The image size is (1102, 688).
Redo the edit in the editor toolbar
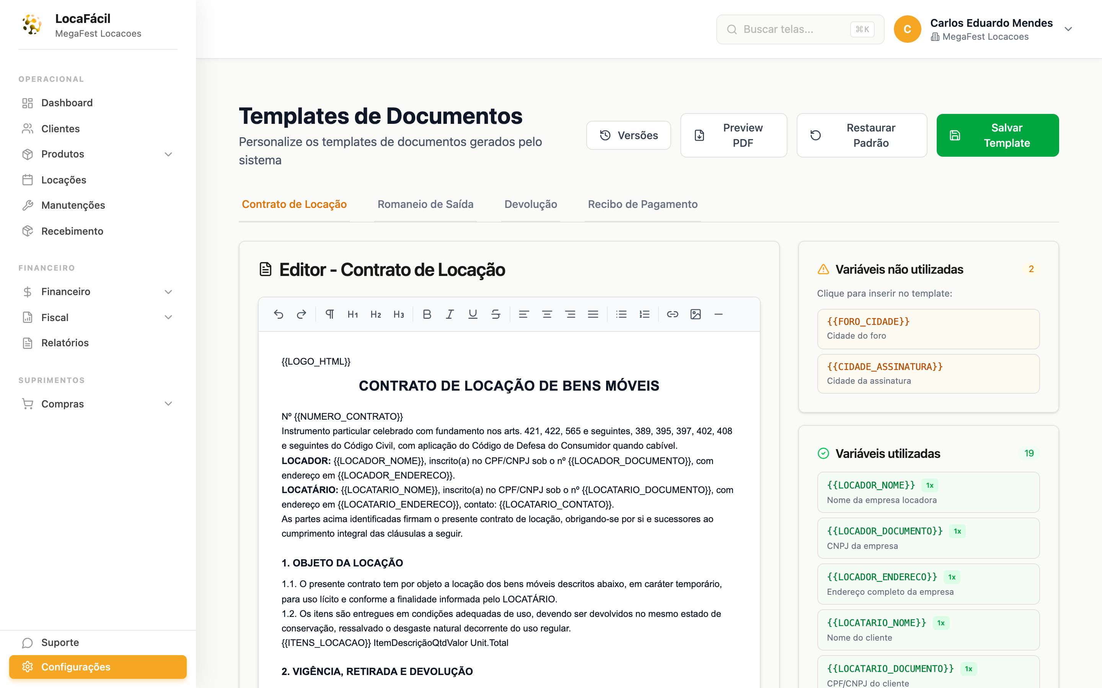(x=302, y=314)
